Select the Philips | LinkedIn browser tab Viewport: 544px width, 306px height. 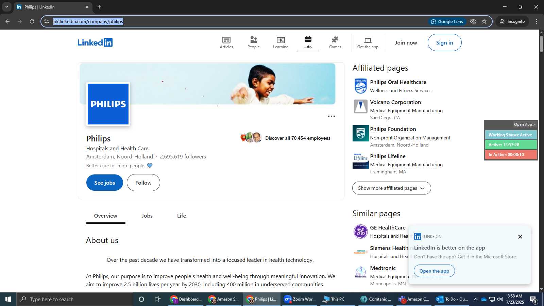tap(53, 7)
